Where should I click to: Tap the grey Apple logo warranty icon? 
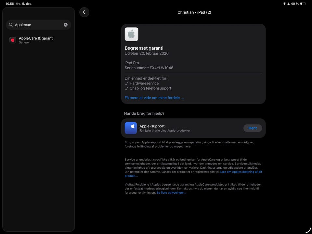[x=131, y=34]
